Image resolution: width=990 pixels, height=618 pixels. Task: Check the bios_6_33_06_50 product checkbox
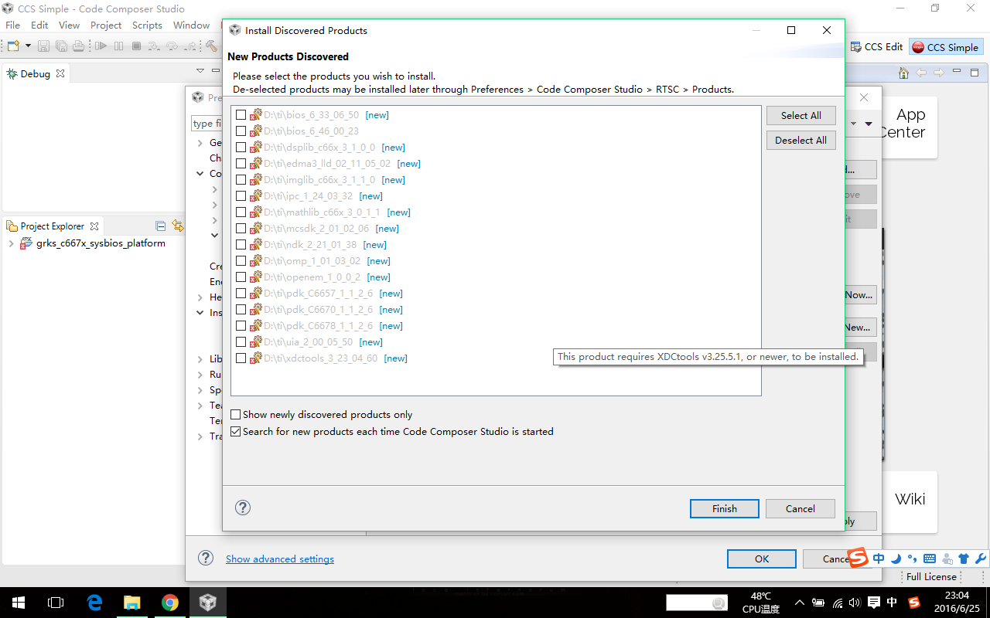point(241,114)
